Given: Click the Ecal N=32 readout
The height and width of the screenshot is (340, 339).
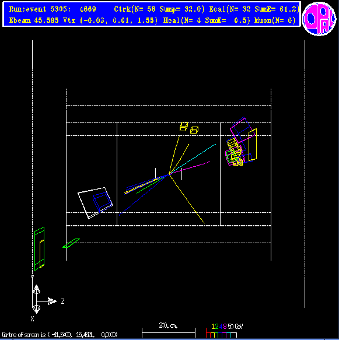Looking at the screenshot, I should click(x=254, y=9).
